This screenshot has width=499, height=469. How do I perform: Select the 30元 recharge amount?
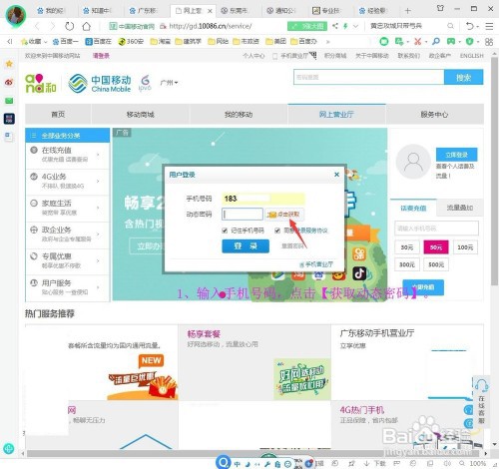tap(407, 247)
